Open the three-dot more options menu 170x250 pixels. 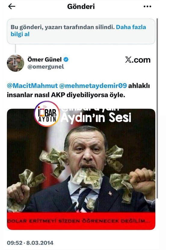tap(147, 7)
